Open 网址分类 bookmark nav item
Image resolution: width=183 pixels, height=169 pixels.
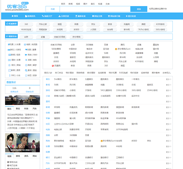pyautogui.click(x=97, y=16)
